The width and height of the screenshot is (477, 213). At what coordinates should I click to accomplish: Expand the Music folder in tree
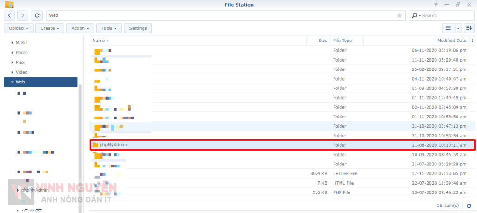(x=12, y=43)
